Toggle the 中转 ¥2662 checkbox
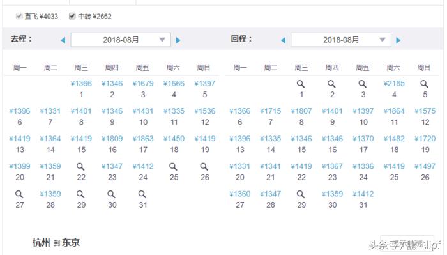Image resolution: width=447 pixels, height=255 pixels. pos(72,16)
